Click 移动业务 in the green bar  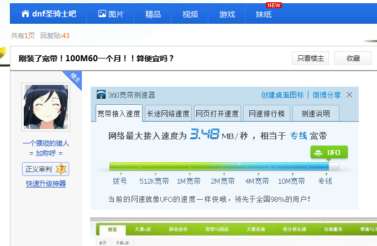pos(178,229)
